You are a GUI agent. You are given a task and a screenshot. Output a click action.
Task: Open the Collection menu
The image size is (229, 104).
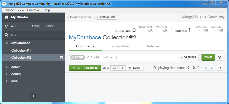(x=34, y=10)
